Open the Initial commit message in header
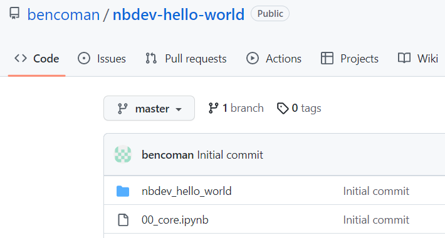Viewport: 445px width, 238px height. point(230,155)
